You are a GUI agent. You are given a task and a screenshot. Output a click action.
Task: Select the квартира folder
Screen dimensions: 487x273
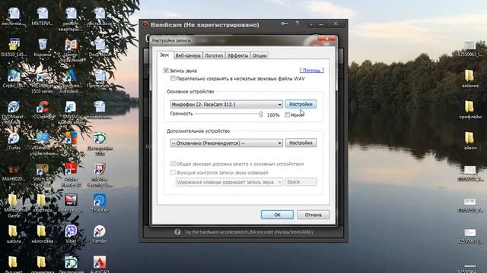point(42,202)
